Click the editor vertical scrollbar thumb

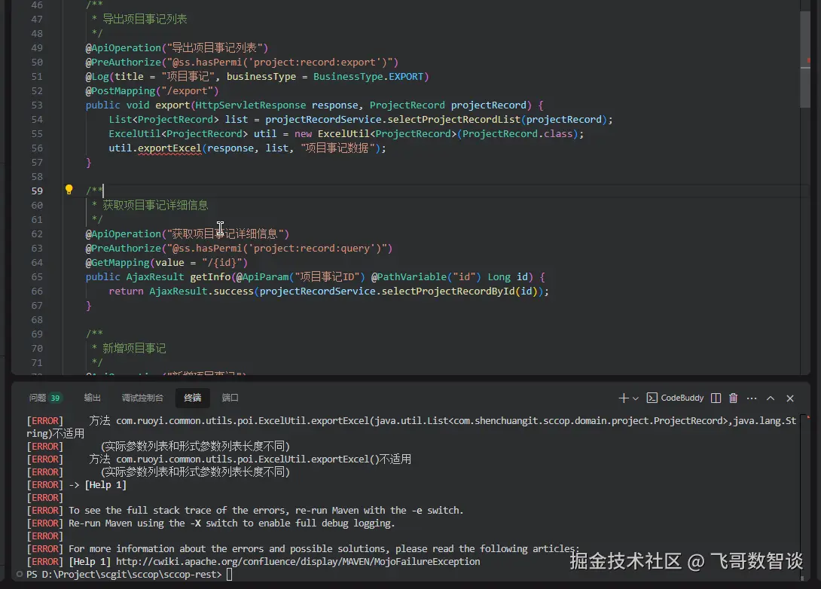click(805, 60)
